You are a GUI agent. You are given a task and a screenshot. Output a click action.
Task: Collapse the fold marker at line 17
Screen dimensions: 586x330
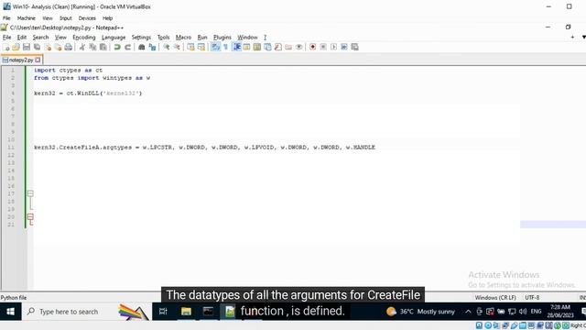30,193
